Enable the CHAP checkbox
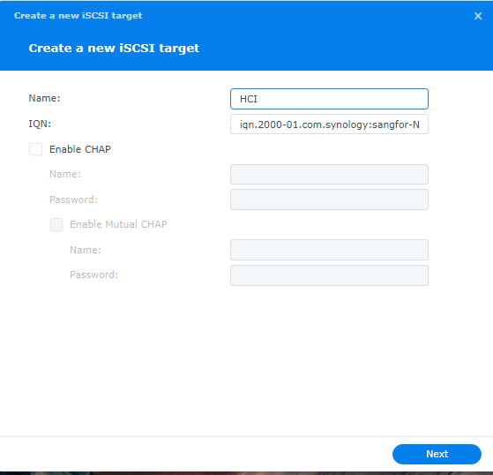This screenshot has height=475, width=493. coord(35,149)
